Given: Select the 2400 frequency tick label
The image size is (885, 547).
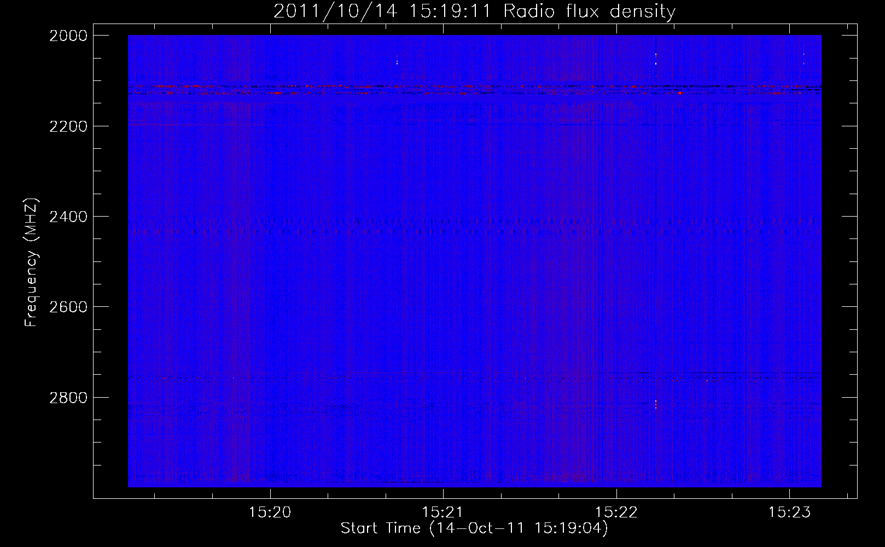Looking at the screenshot, I should point(68,217).
